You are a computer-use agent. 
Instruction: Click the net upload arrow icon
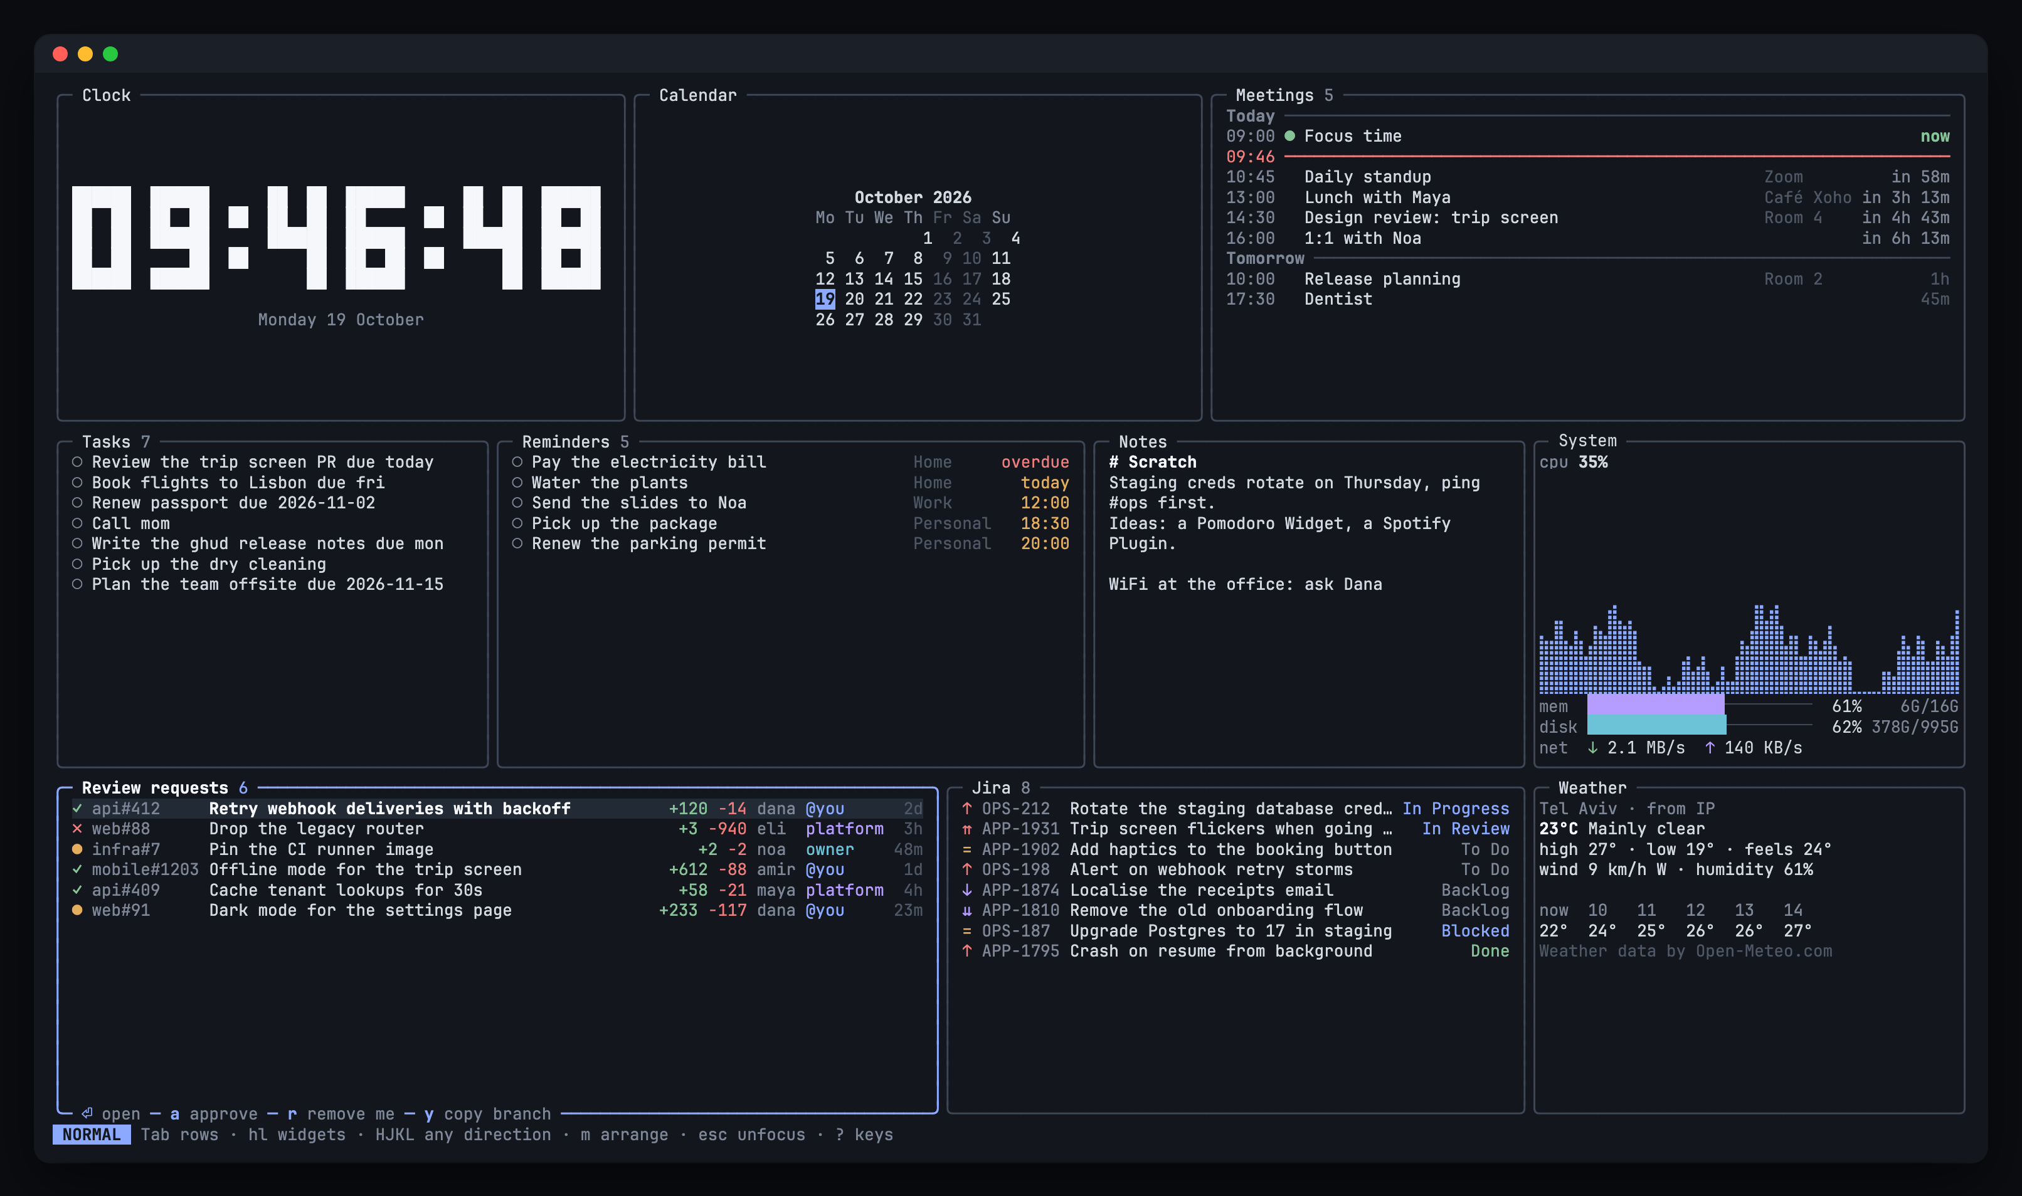pyautogui.click(x=1710, y=748)
